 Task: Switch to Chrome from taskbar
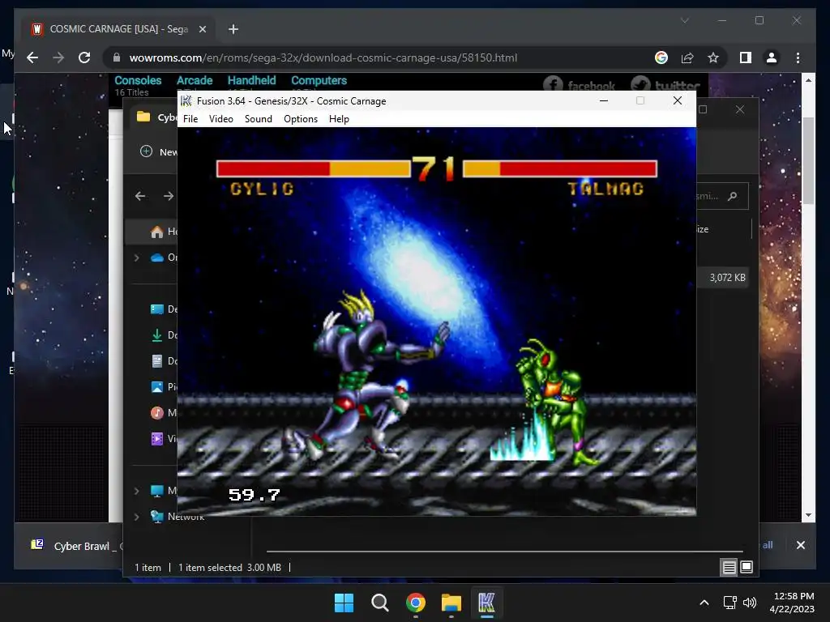pyautogui.click(x=416, y=603)
